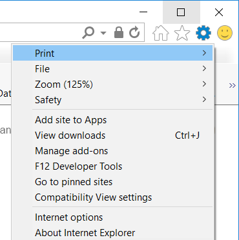The height and width of the screenshot is (240, 239).
Task: Select View downloads menu entry
Action: pyautogui.click(x=112, y=135)
